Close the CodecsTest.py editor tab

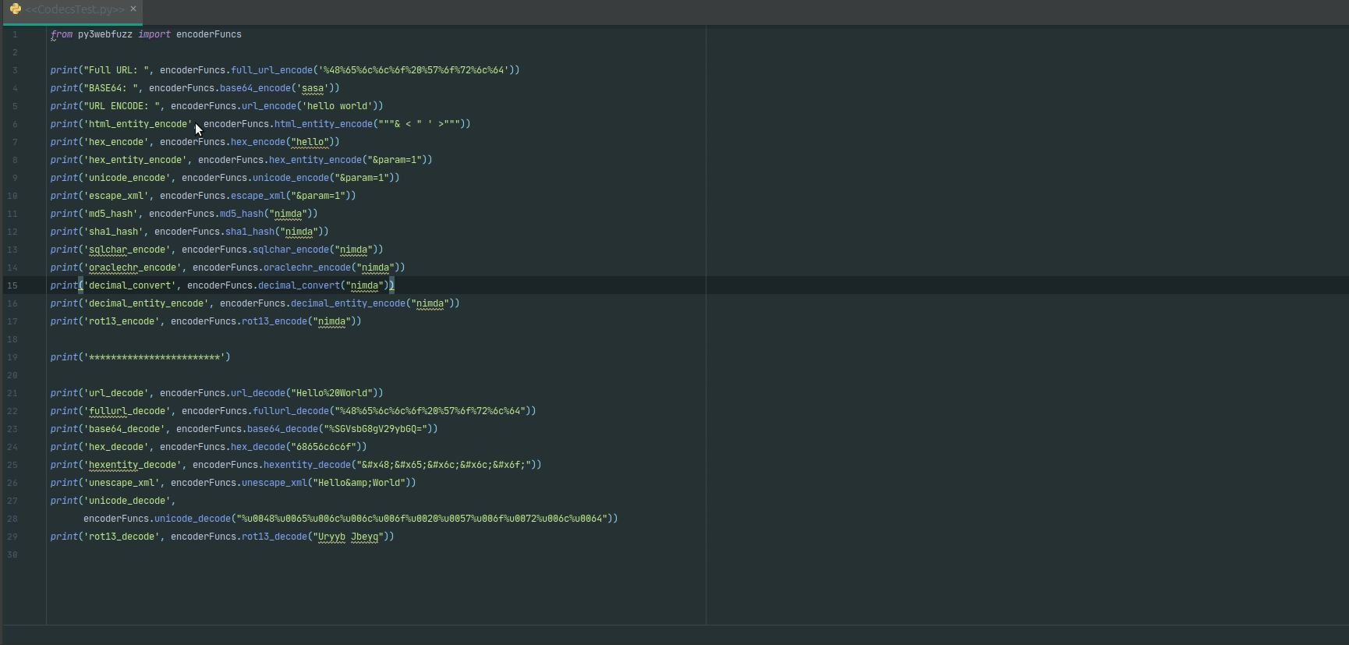point(133,9)
